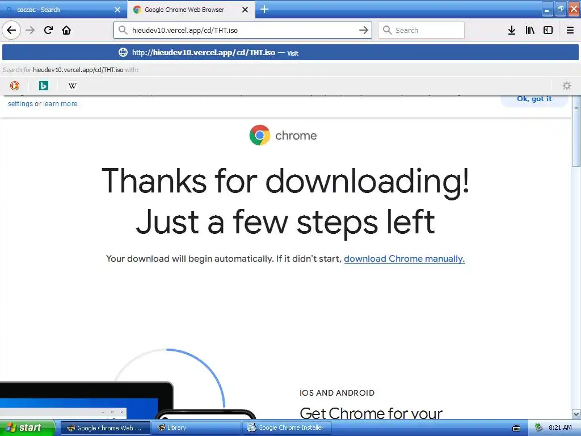Click the 8:21 AM clock
581x436 pixels.
tap(560, 427)
